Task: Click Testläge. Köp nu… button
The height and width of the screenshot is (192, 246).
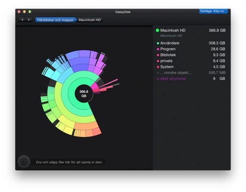Action: 213,11
